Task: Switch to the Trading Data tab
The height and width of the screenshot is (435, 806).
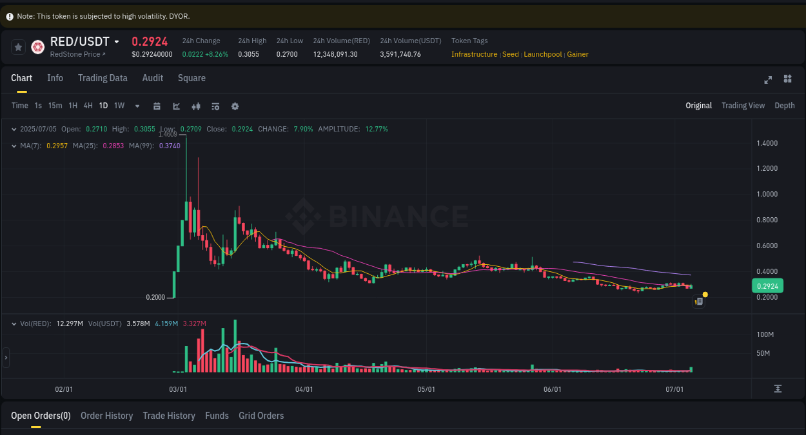Action: click(103, 78)
